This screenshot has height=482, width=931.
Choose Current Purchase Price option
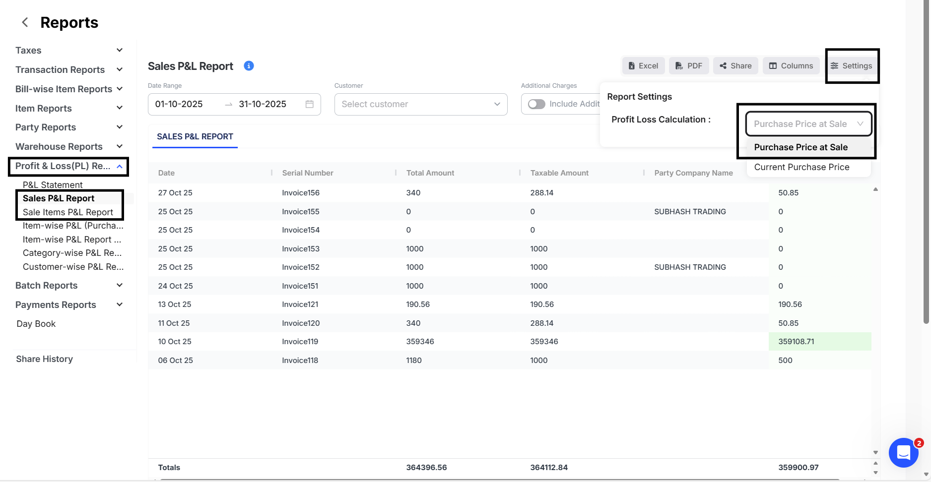tap(801, 167)
